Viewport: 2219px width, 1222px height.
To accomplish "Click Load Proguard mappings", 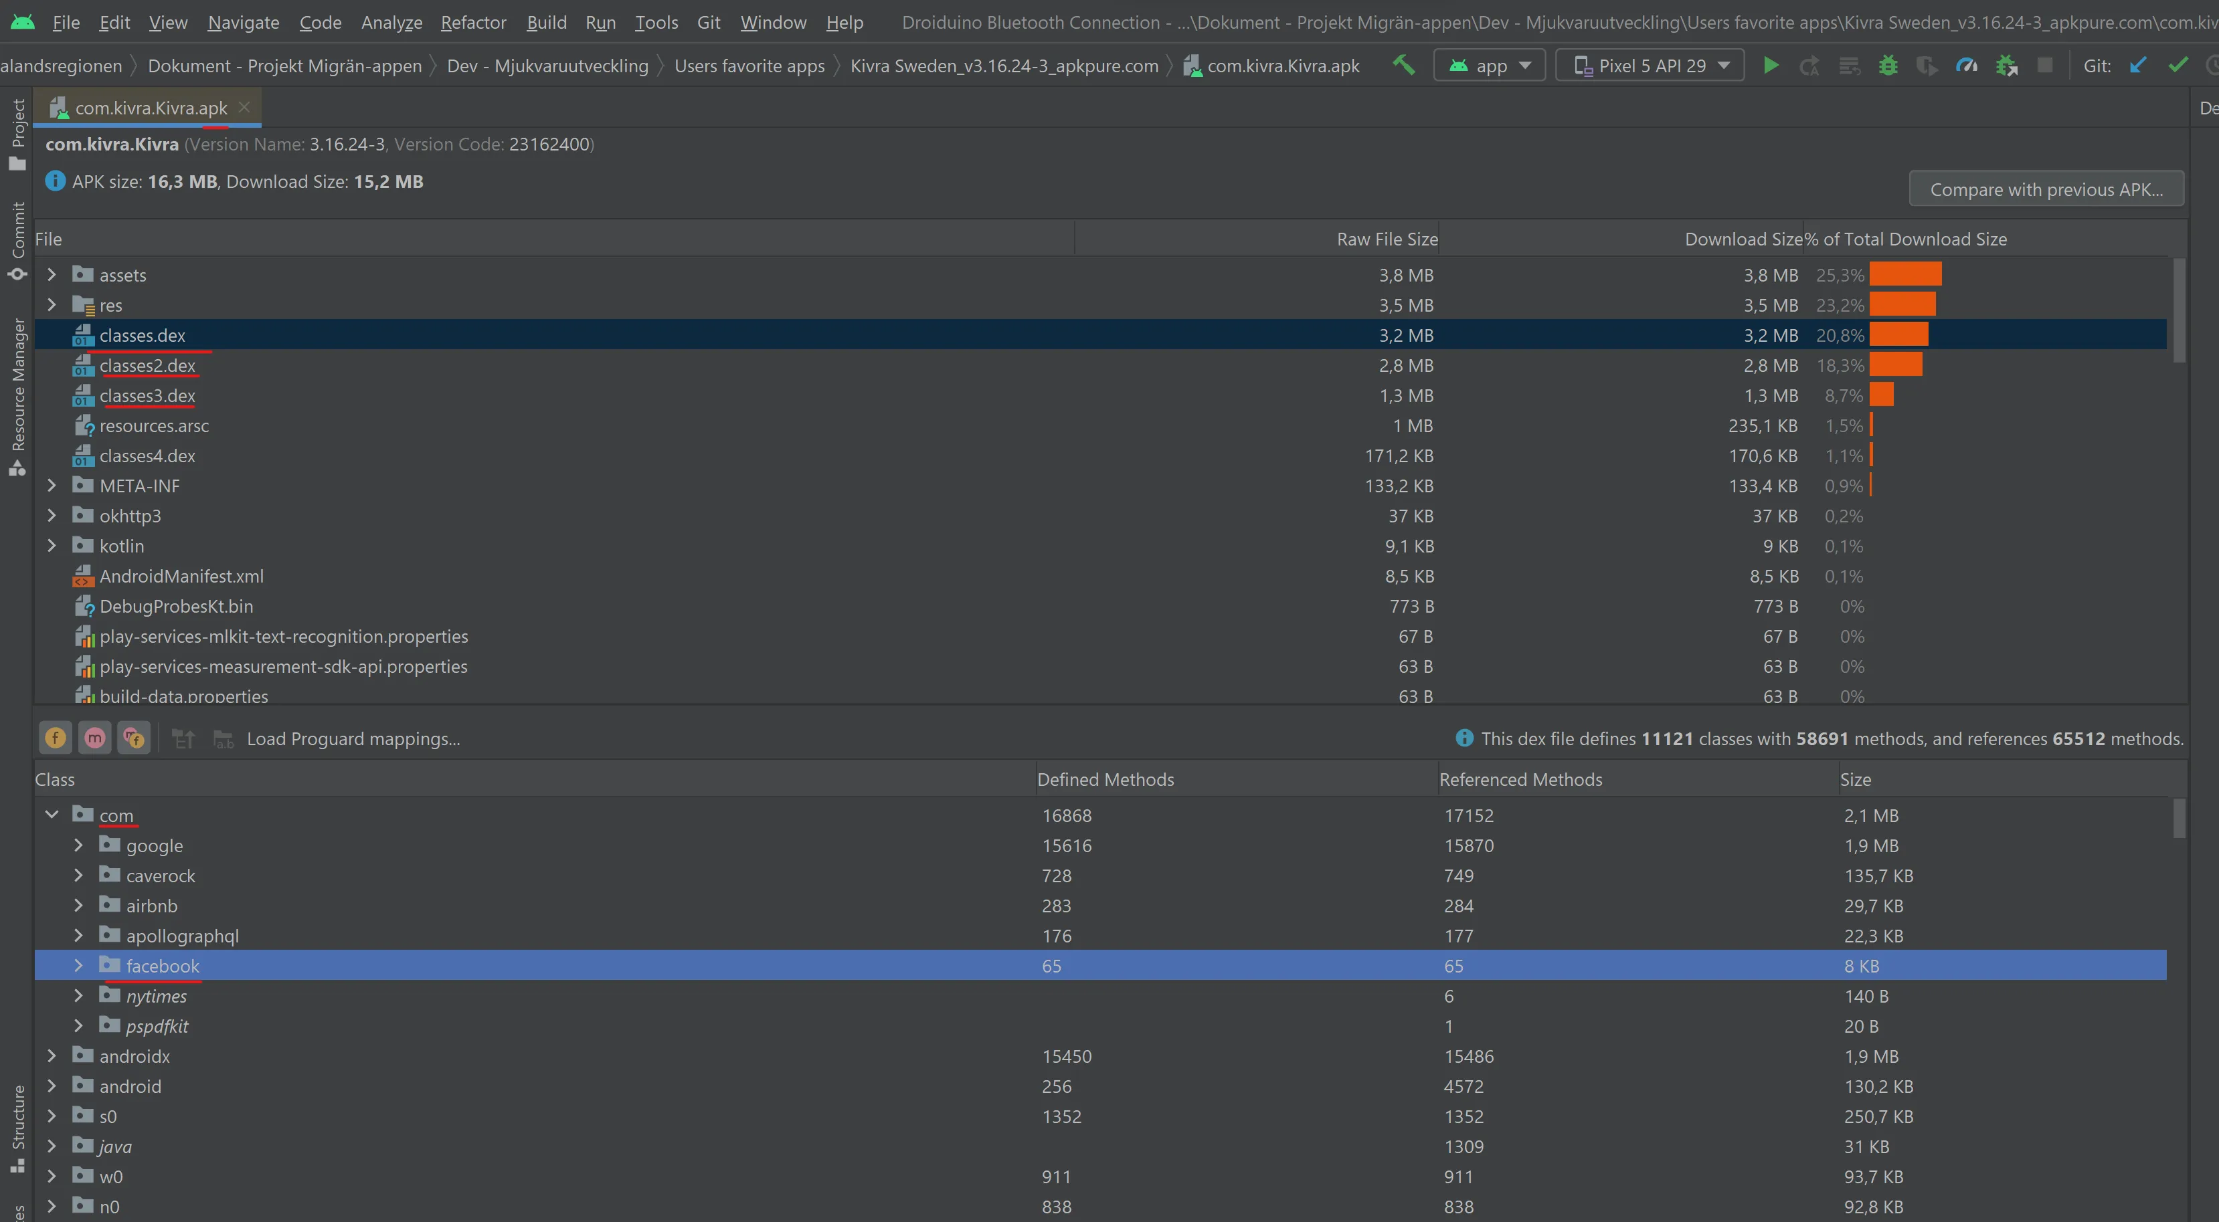I will [353, 739].
